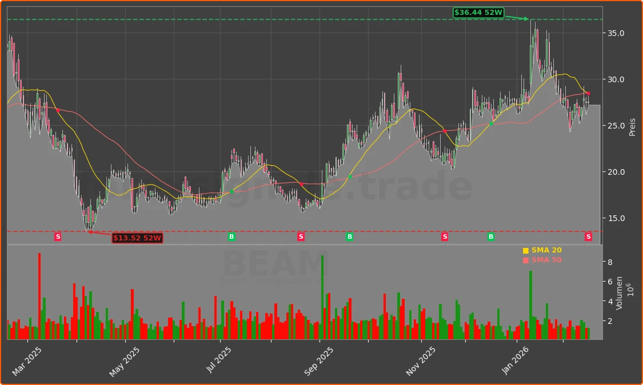
Task: Click the red SMA 50 legend swatch
Action: coord(526,260)
